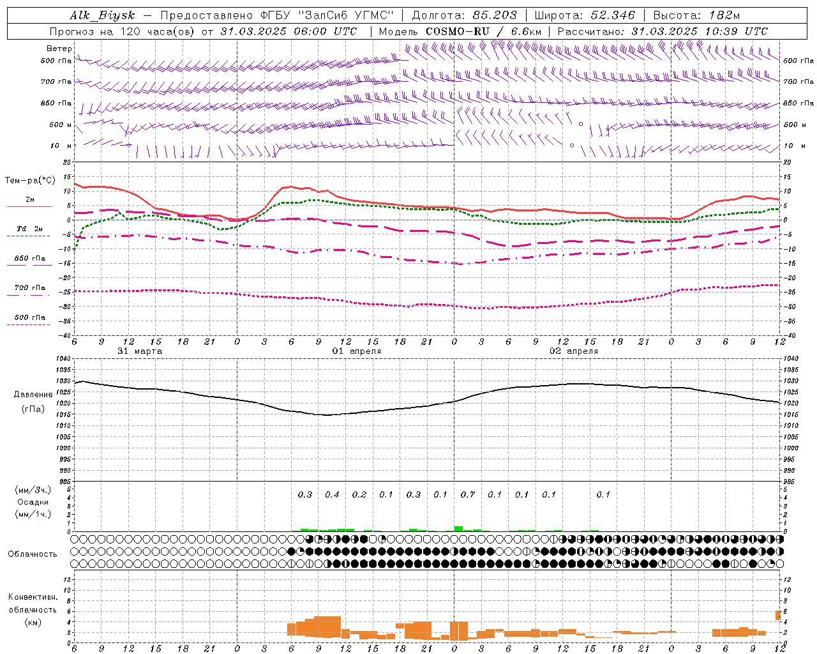Click the 'Тем-ра(°C)' temperature label
This screenshot has height=654, width=817.
pos(30,181)
